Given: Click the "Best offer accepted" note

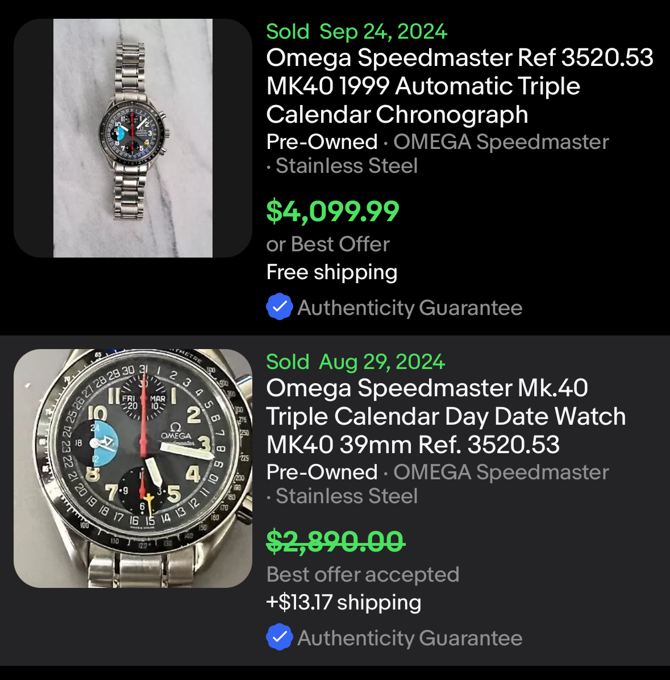Looking at the screenshot, I should (x=363, y=574).
